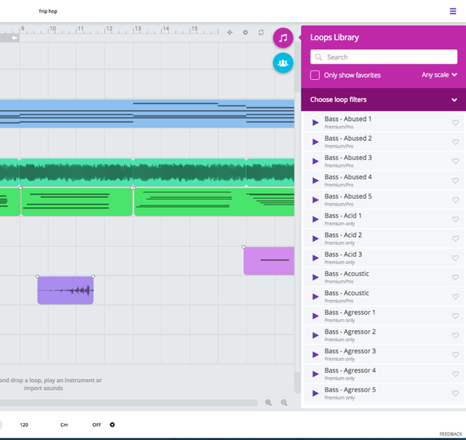Change the tempo value 120
This screenshot has width=466, height=440.
[24, 425]
